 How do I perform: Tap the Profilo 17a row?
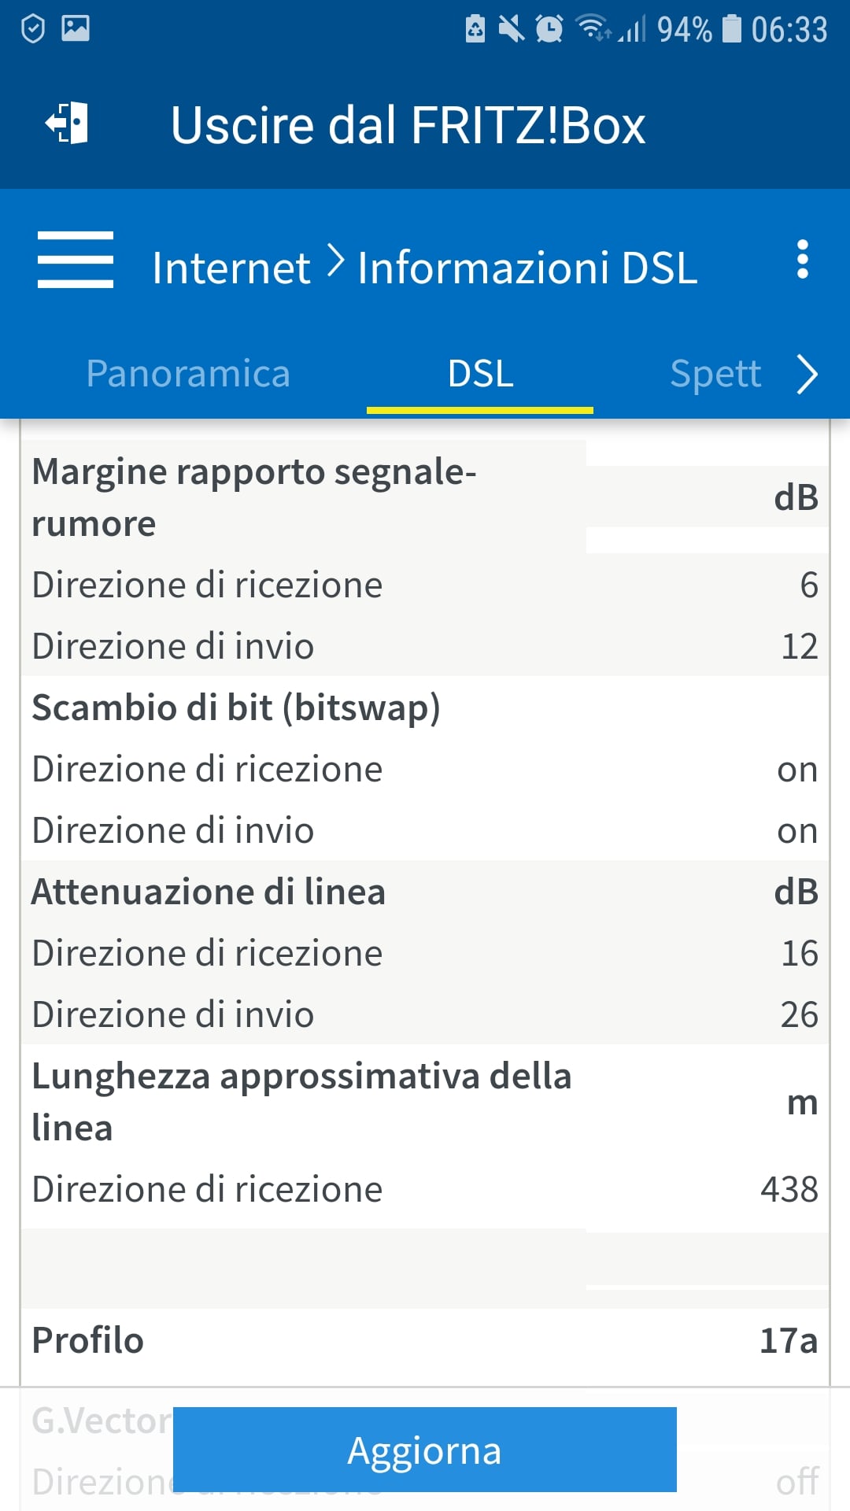[x=425, y=1340]
